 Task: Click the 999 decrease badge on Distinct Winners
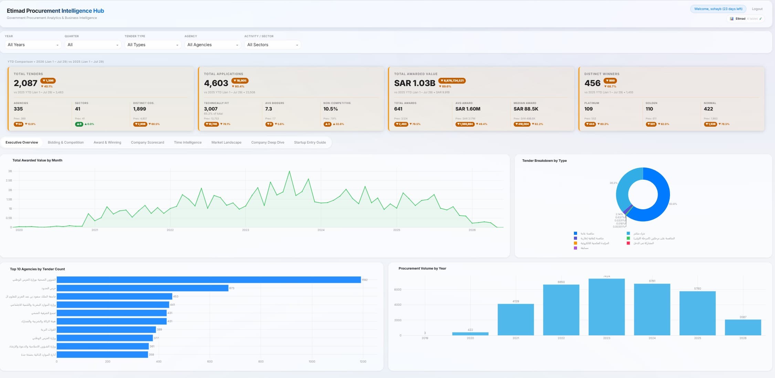point(610,81)
